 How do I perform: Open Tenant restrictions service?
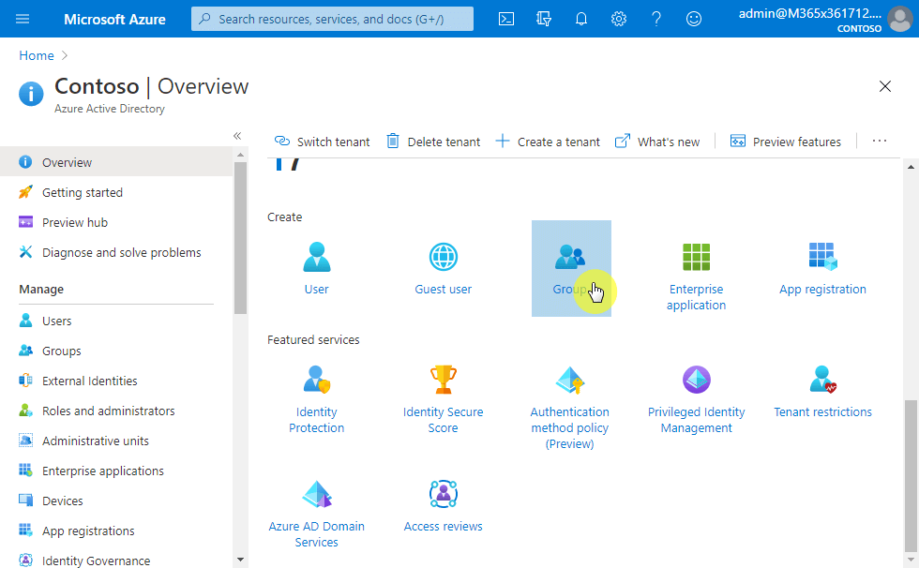pyautogui.click(x=823, y=391)
